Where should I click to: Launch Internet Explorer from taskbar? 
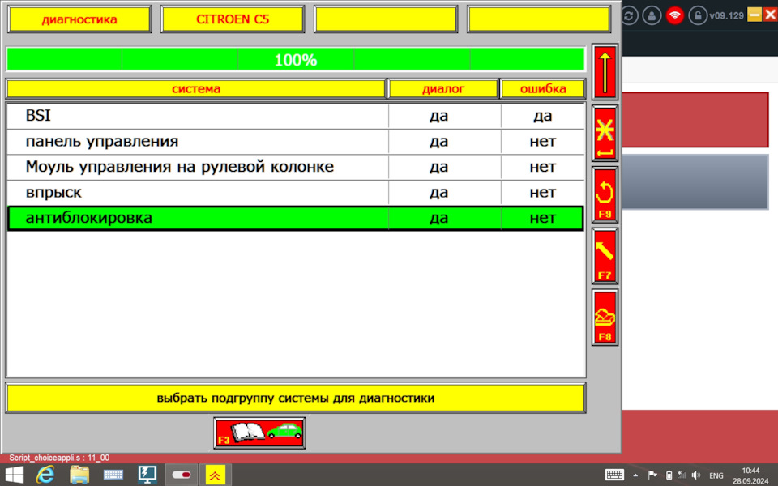coord(45,475)
